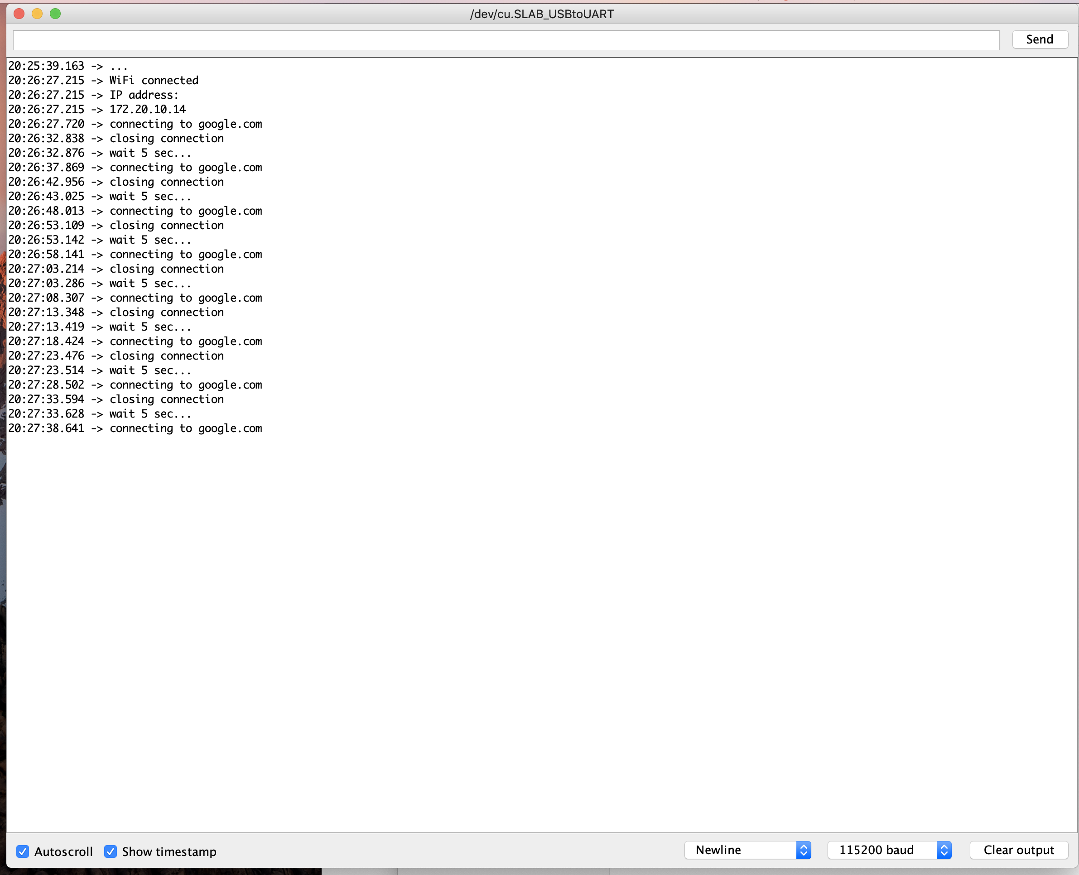Click the 20:27:38.641 connecting to google.com line
This screenshot has width=1079, height=875.
coord(135,428)
